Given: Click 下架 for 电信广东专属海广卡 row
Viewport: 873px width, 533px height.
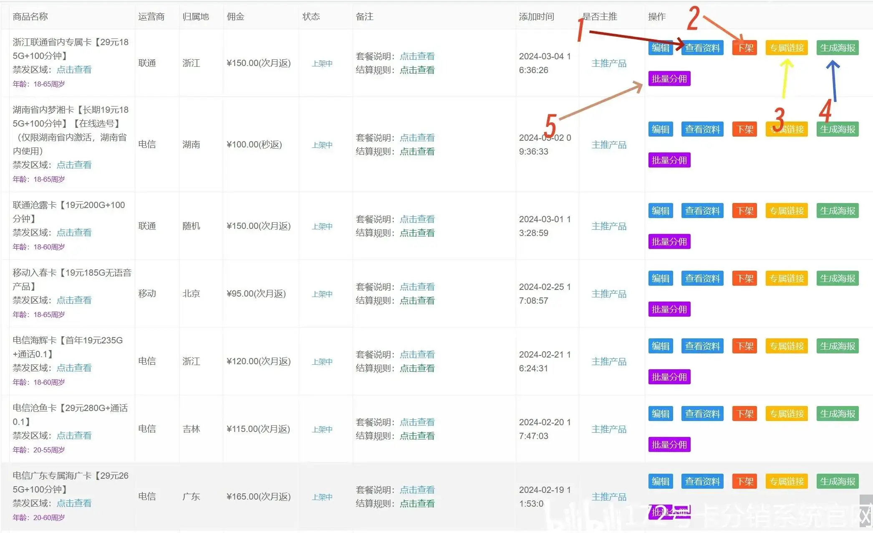Looking at the screenshot, I should [x=745, y=482].
